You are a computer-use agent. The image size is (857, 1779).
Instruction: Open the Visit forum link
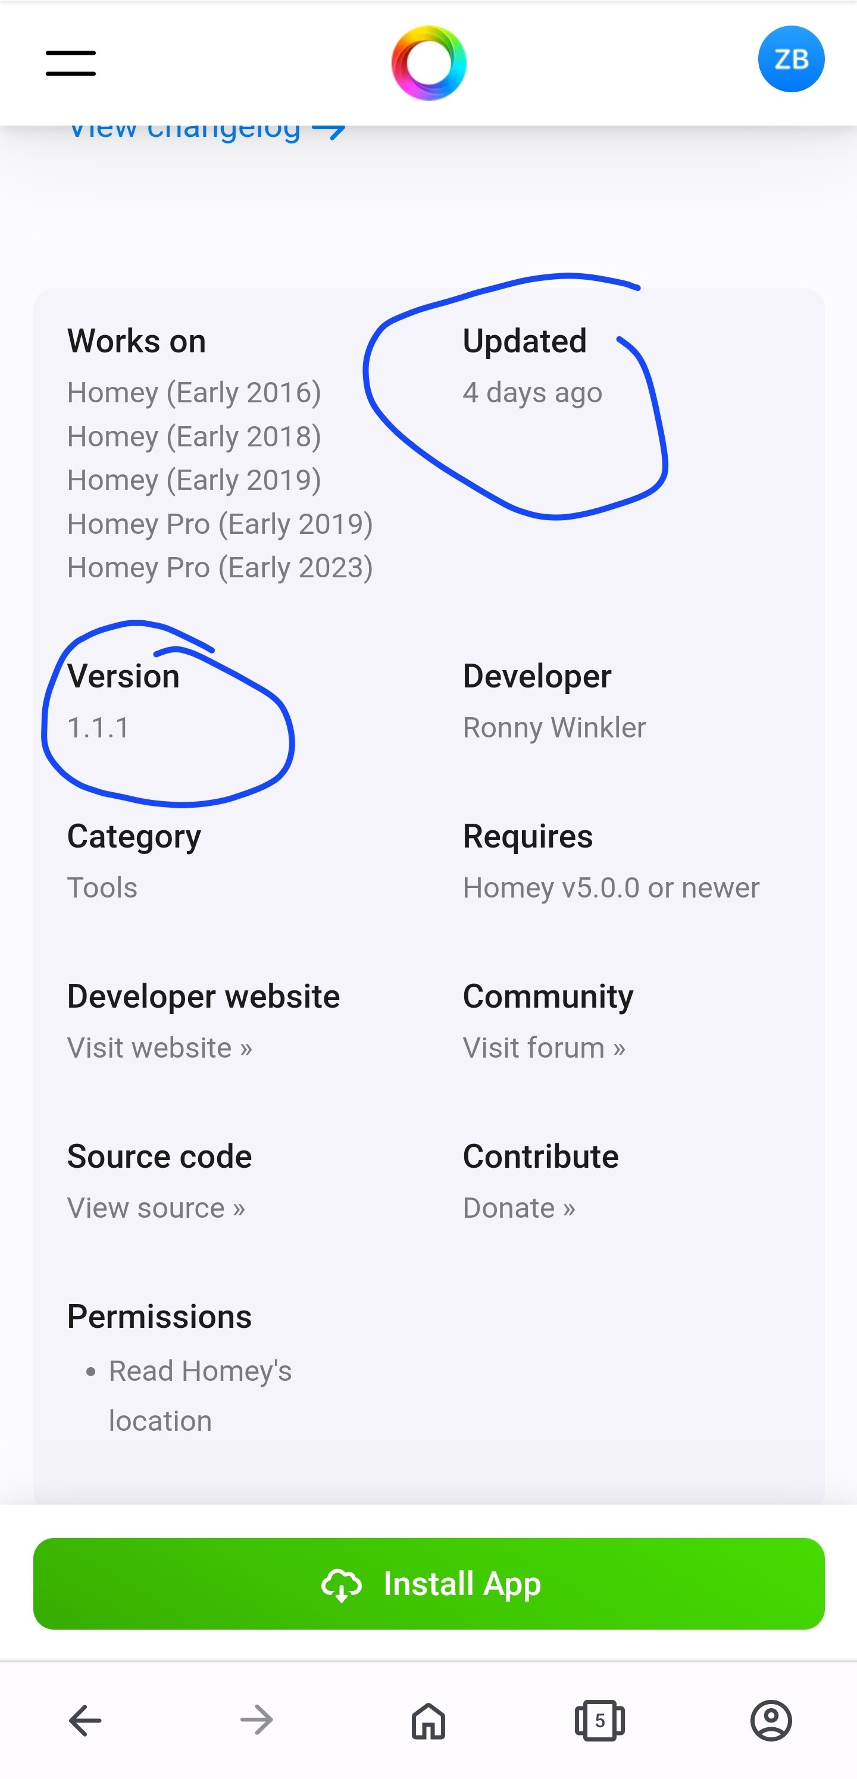pos(544,1048)
